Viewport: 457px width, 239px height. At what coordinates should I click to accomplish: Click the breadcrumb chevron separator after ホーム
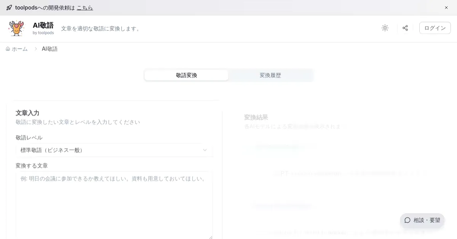(x=36, y=49)
